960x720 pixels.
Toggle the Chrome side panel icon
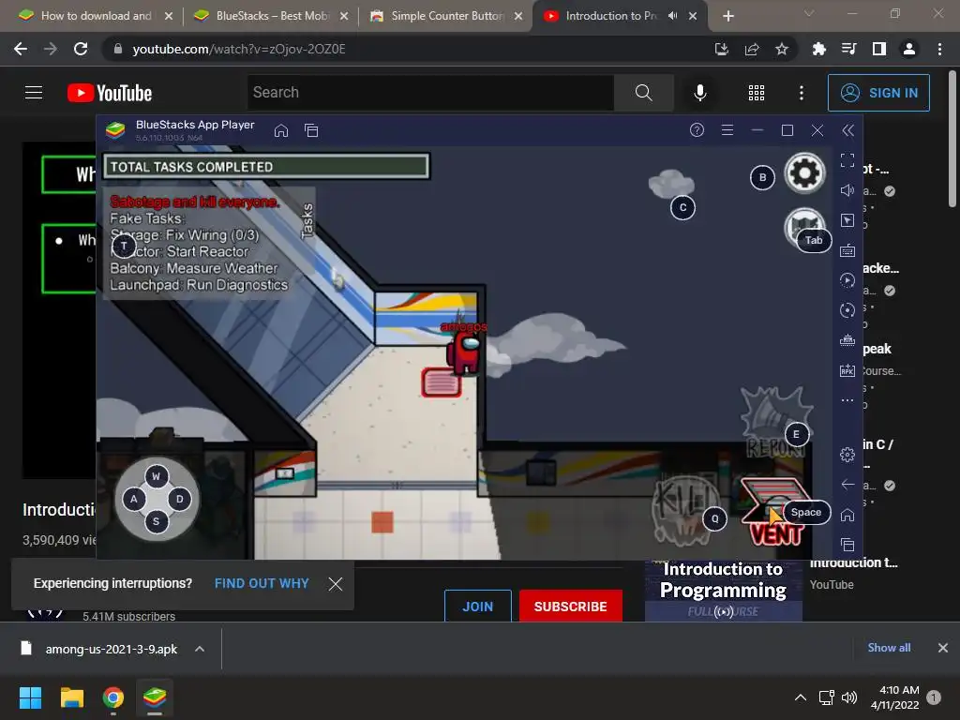[x=879, y=49]
